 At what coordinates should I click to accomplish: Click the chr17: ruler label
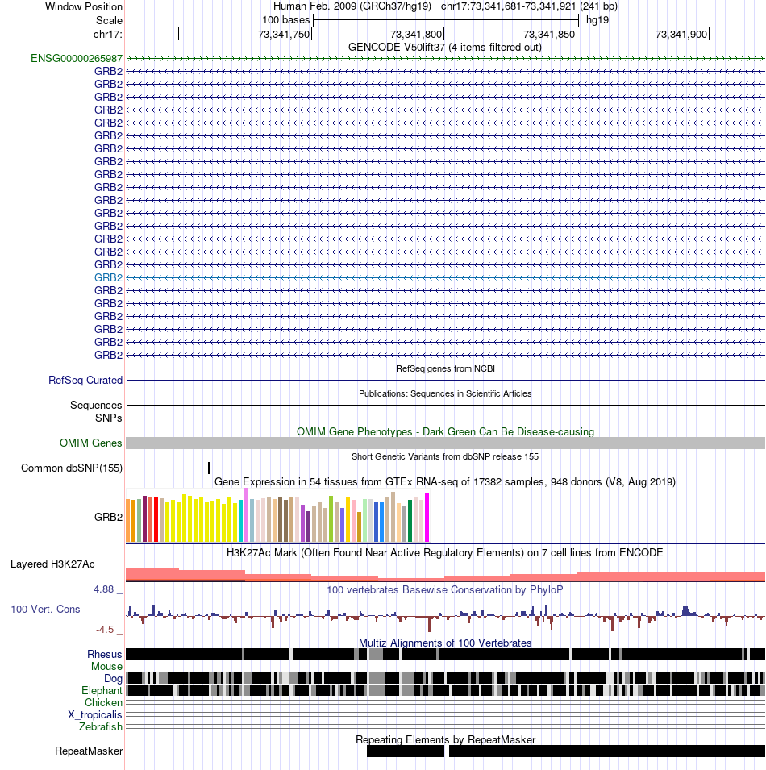[108, 35]
